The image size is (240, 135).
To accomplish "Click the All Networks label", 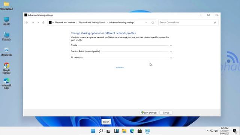I will [76, 57].
